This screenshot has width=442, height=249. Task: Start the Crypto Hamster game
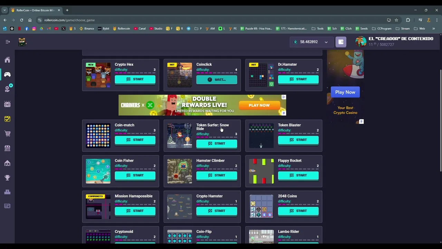[217, 211]
